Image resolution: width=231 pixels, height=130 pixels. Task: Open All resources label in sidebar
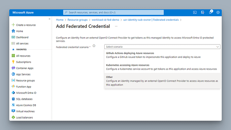click(23, 56)
